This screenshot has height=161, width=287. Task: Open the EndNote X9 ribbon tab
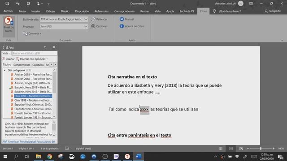pyautogui.click(x=187, y=11)
